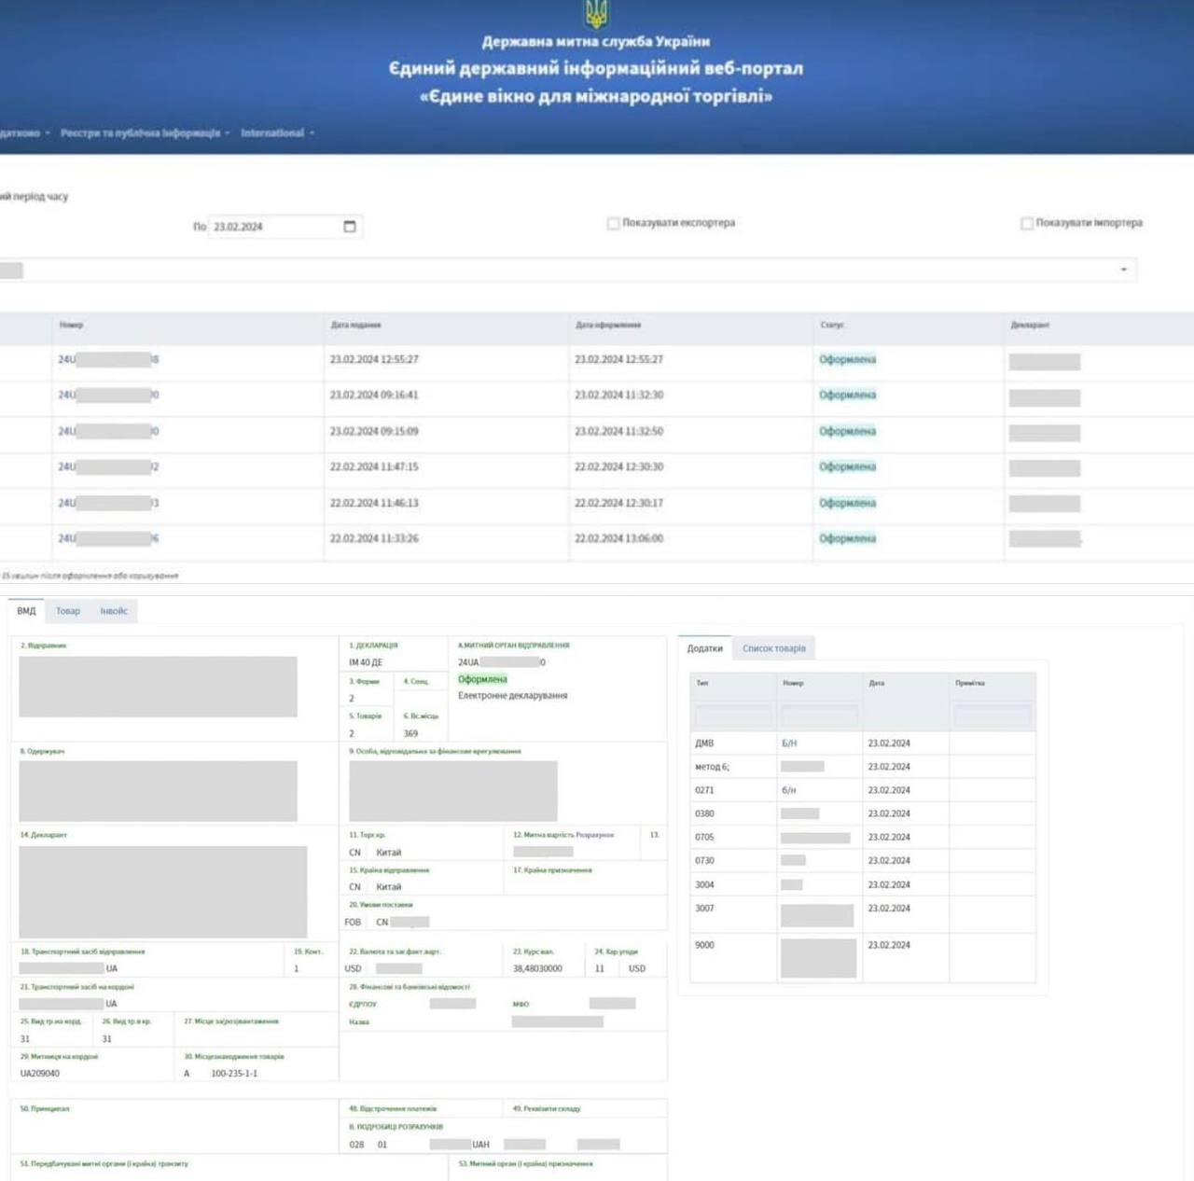This screenshot has width=1194, height=1181.
Task: Open declaration number submitted 22.02.2024 11:33:26
Action: (x=108, y=539)
